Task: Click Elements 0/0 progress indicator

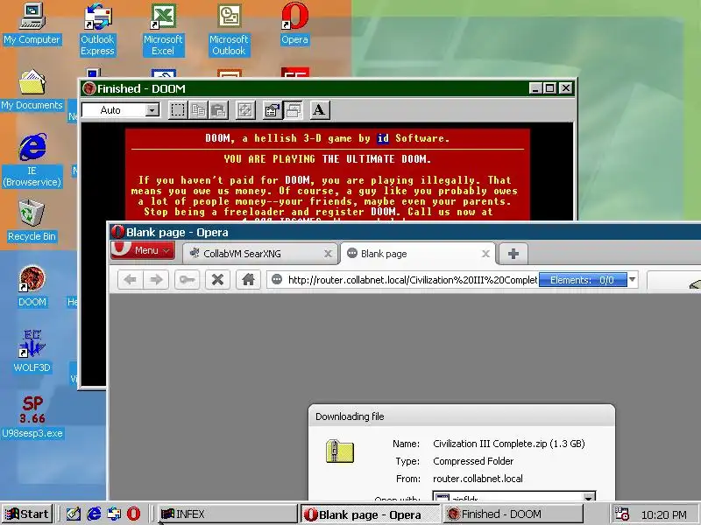Action: pyautogui.click(x=583, y=280)
